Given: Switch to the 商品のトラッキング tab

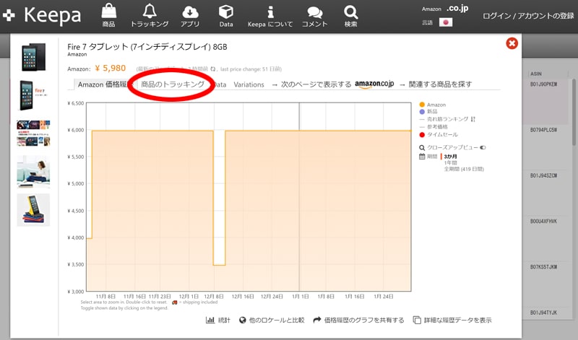Looking at the screenshot, I should (173, 84).
